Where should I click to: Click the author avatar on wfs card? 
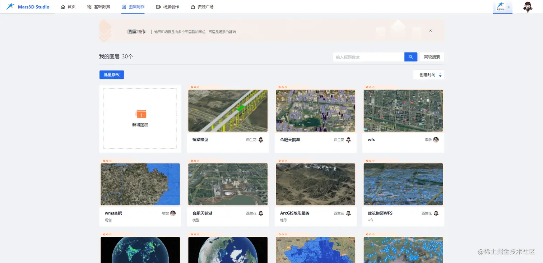[x=436, y=140]
